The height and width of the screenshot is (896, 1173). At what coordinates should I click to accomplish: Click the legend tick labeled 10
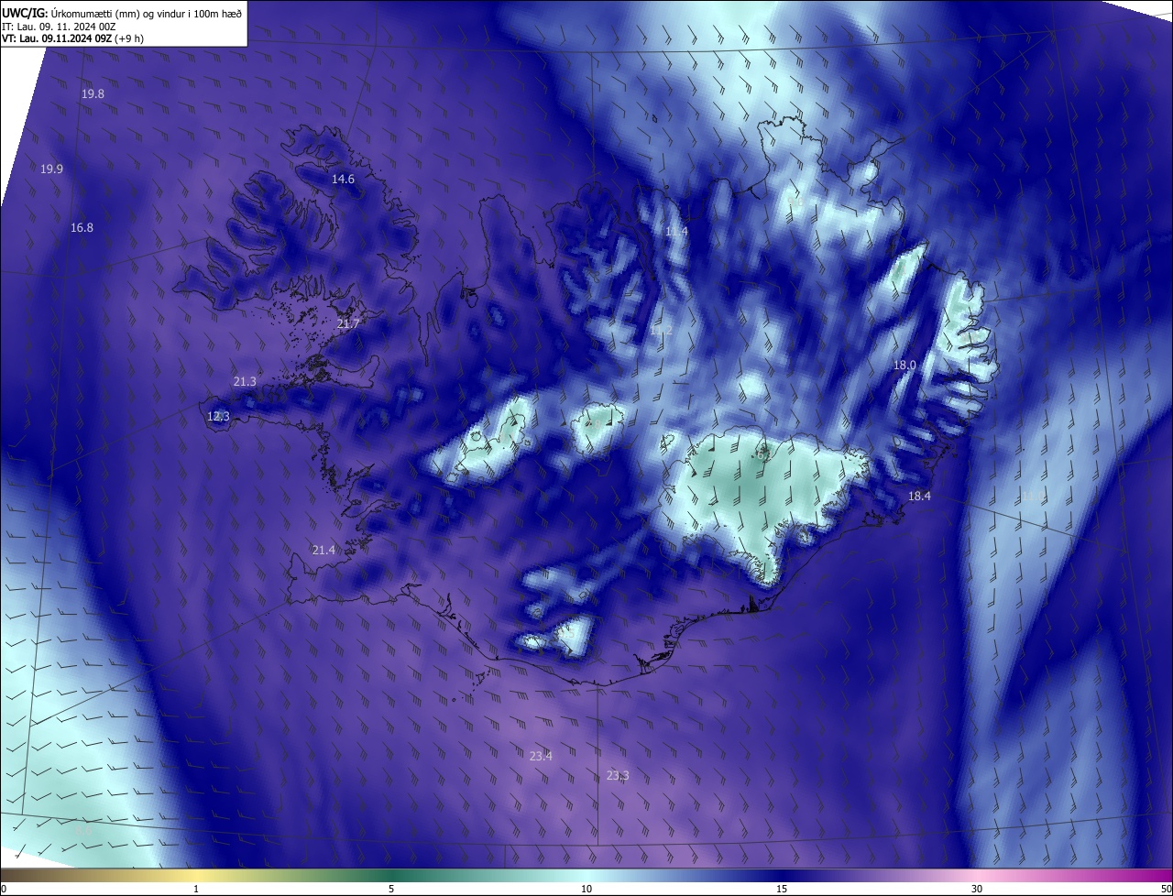[586, 889]
